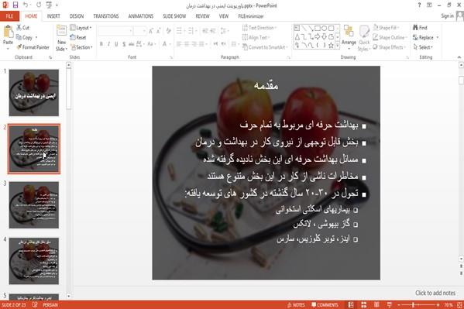The image size is (464, 309).
Task: Expand the Section dropdown
Action: [81, 47]
